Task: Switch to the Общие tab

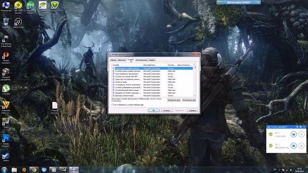Action: click(114, 60)
